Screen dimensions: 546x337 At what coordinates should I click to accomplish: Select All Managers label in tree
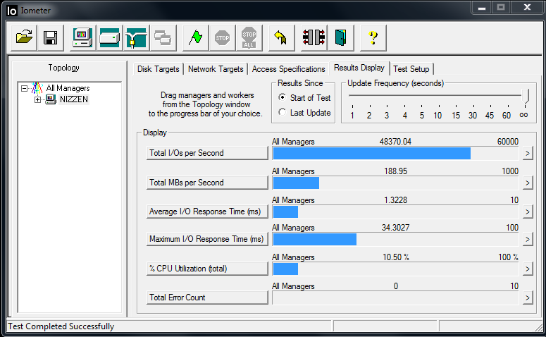click(x=68, y=88)
